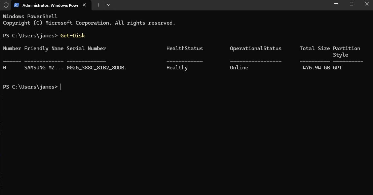Click the '476.94 GB' size value
Viewport: 373px width, 195px height.
[316, 68]
